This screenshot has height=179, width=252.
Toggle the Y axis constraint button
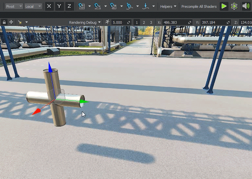59,6
